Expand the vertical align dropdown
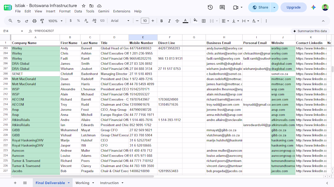The image size is (334, 187). coord(238,21)
